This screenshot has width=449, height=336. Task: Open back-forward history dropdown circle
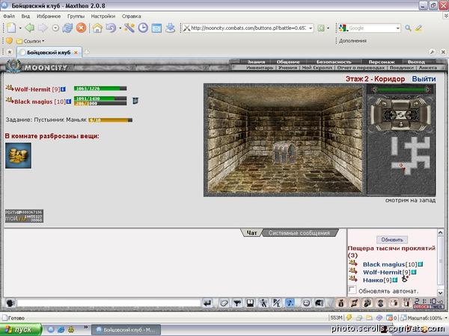coord(55,28)
